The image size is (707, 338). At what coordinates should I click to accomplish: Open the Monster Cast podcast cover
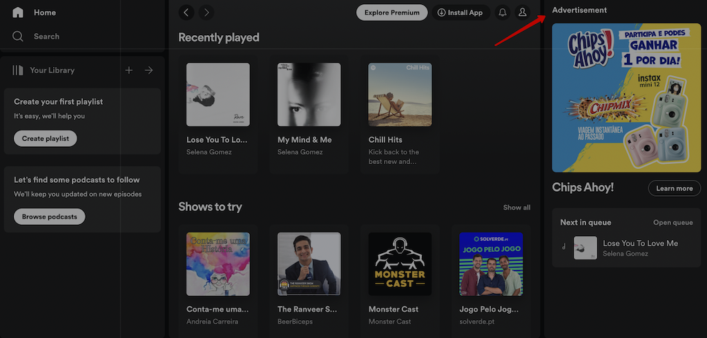tap(400, 264)
